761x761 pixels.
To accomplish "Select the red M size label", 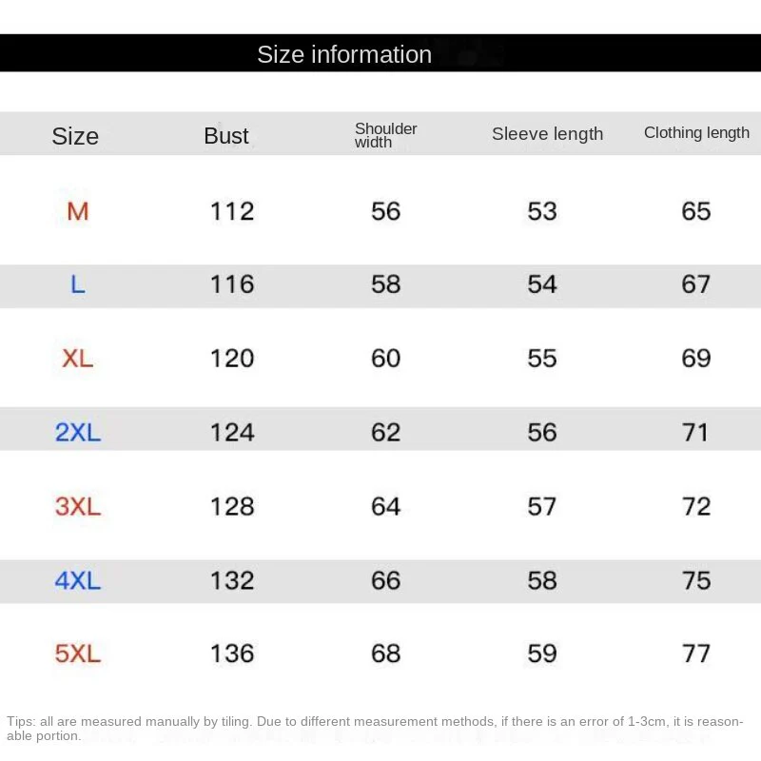I will (x=78, y=211).
